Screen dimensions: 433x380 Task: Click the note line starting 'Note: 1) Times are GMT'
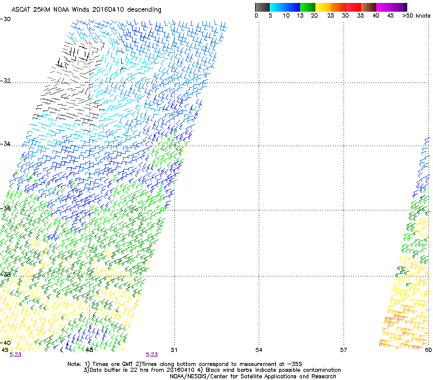[x=185, y=364]
